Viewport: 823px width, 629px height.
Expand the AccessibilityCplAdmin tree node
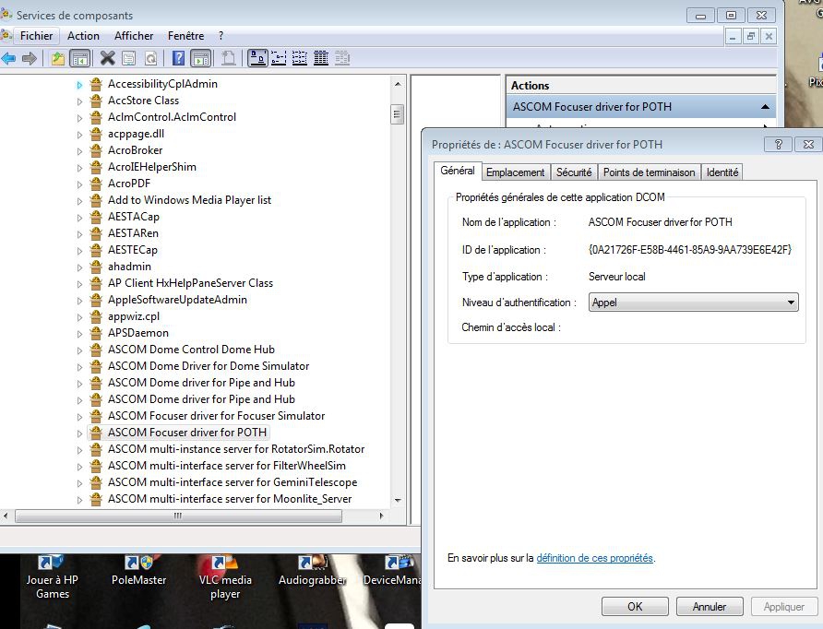tap(79, 85)
